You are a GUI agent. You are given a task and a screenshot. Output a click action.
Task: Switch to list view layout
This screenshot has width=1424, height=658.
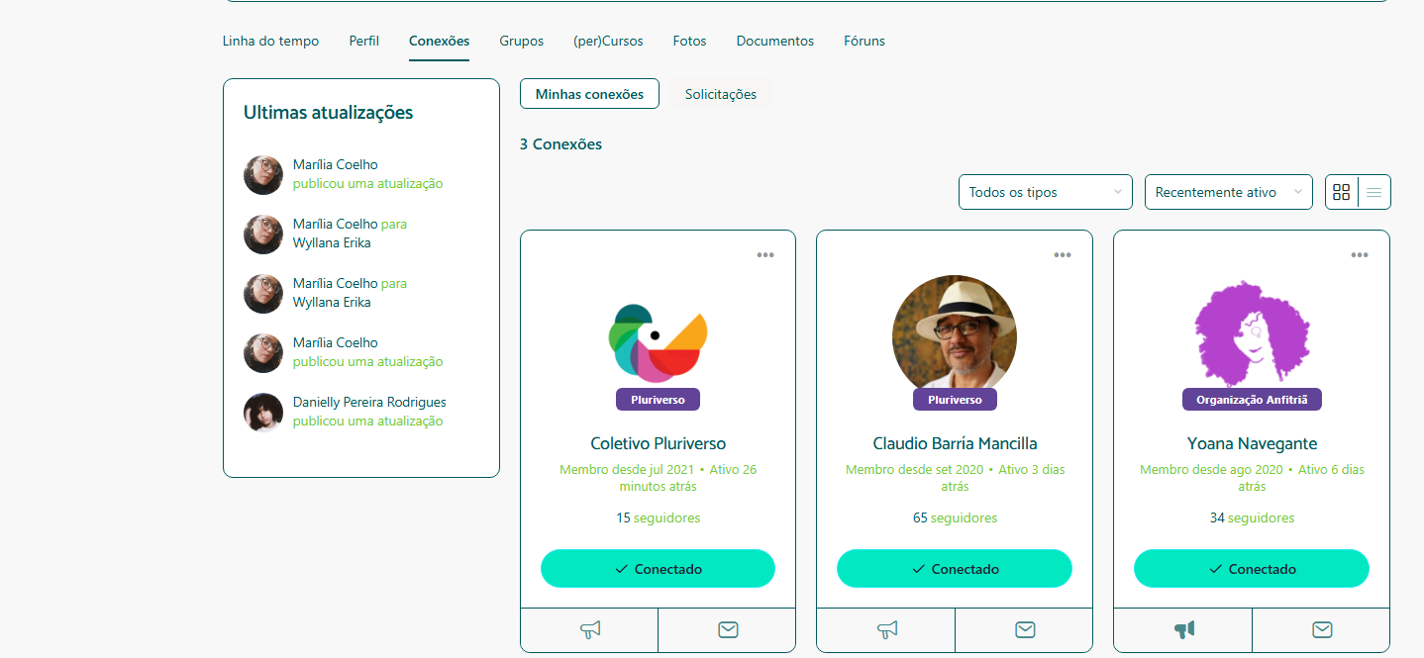coord(1373,192)
